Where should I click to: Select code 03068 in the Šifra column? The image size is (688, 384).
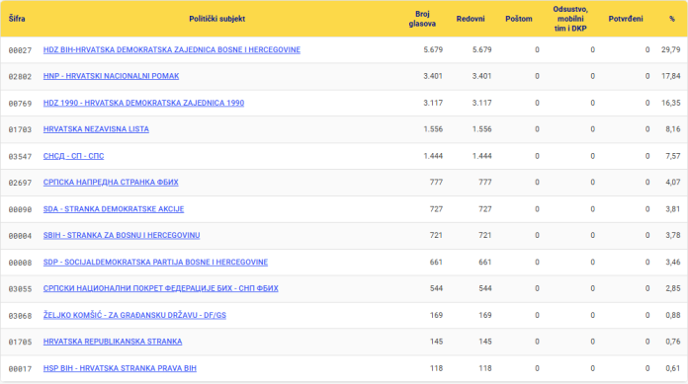click(x=20, y=316)
